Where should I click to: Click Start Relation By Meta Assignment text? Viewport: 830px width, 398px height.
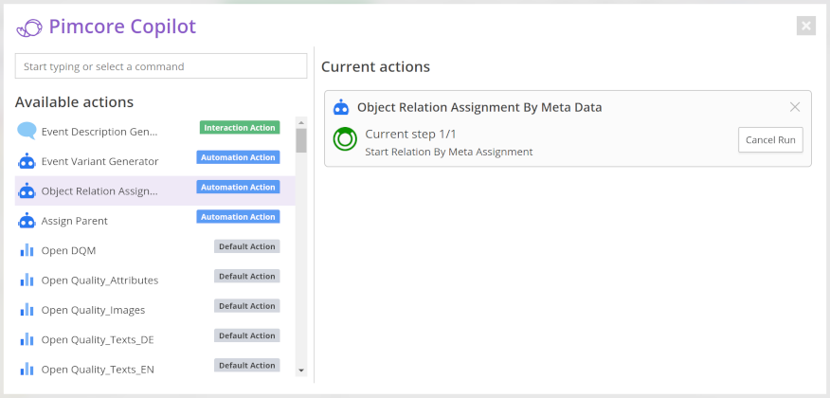coord(449,152)
